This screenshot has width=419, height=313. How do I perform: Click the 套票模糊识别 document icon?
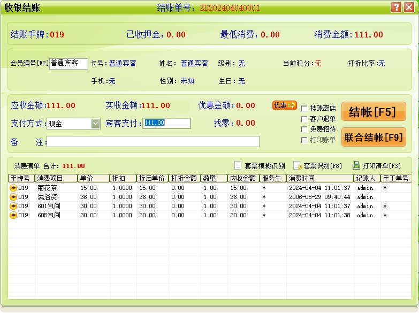(239, 165)
